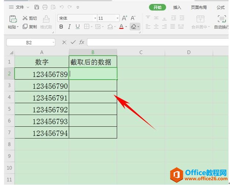The image size is (230, 185).
Task: Toggle Italic formatting
Action: 69,27
